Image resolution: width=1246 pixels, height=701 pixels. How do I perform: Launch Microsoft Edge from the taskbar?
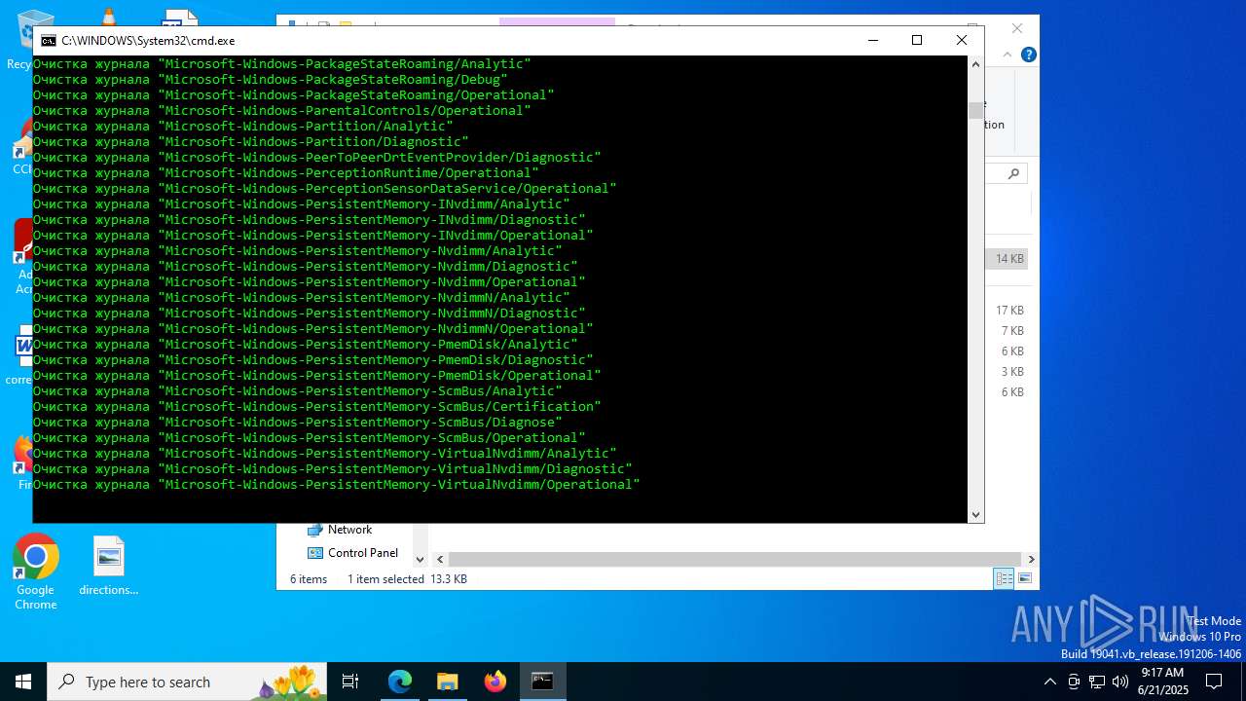point(400,682)
